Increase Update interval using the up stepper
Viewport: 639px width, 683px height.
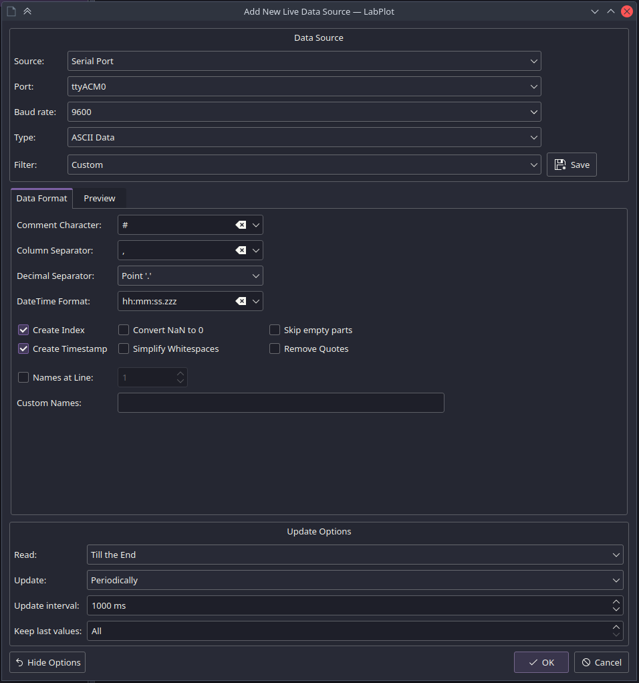click(x=616, y=601)
